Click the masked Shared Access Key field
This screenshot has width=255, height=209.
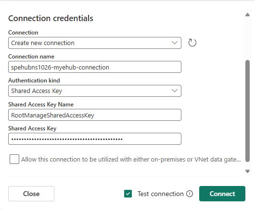pos(95,139)
